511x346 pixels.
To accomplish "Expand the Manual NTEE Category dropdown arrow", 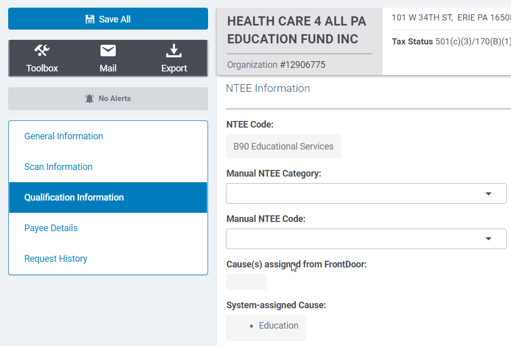I will coord(488,194).
